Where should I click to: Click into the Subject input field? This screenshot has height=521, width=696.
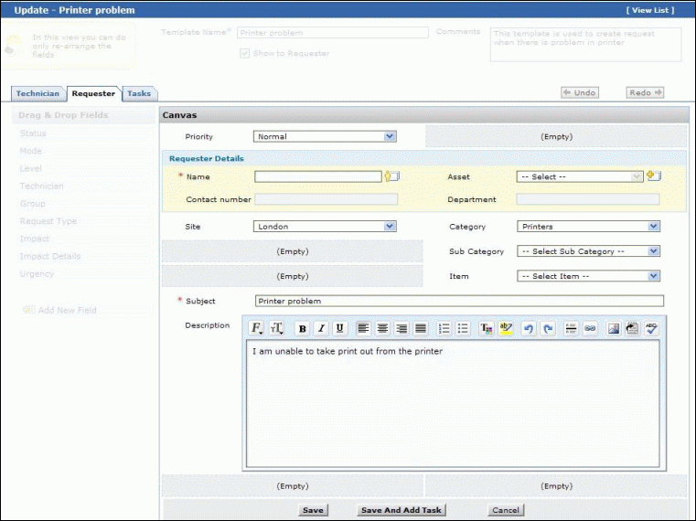pos(459,301)
